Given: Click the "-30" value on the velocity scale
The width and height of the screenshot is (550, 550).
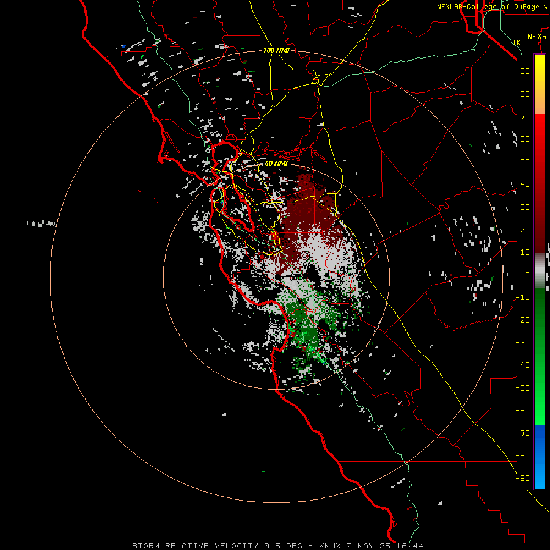Looking at the screenshot, I should pyautogui.click(x=522, y=342).
